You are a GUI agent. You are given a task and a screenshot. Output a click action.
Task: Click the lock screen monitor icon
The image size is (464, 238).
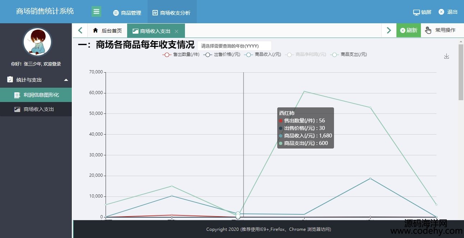click(416, 12)
